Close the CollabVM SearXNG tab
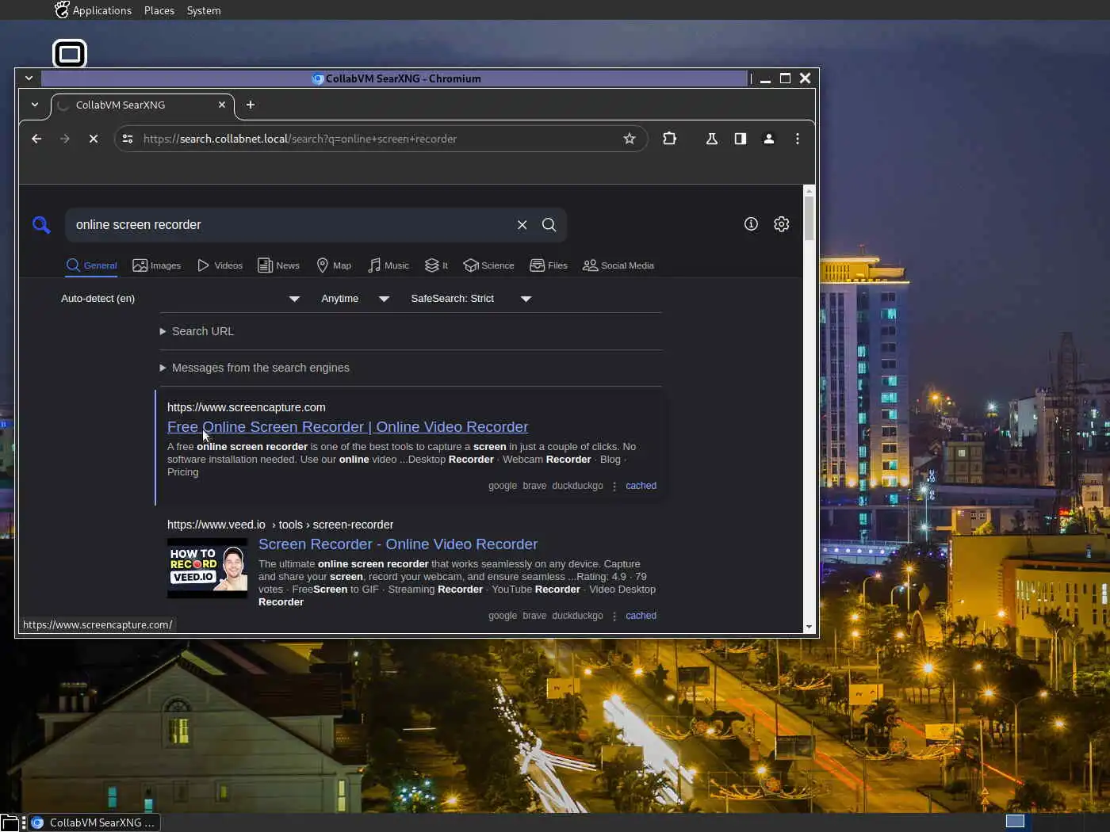 (x=222, y=105)
